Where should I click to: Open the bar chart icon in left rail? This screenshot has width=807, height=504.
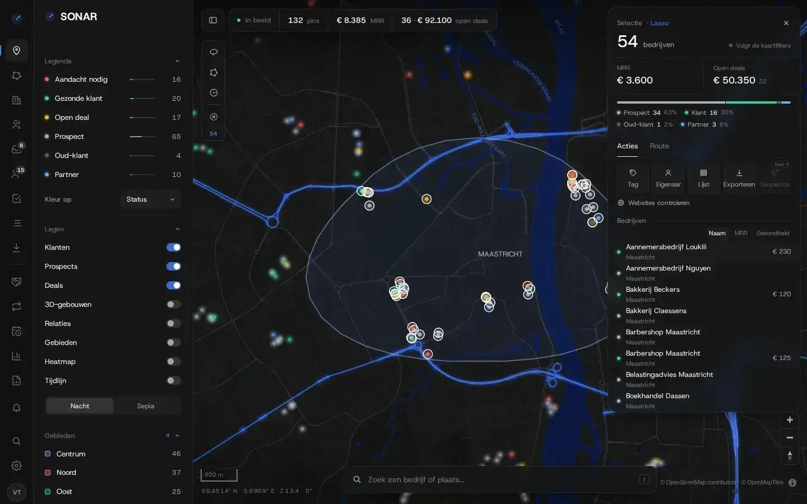pyautogui.click(x=17, y=356)
